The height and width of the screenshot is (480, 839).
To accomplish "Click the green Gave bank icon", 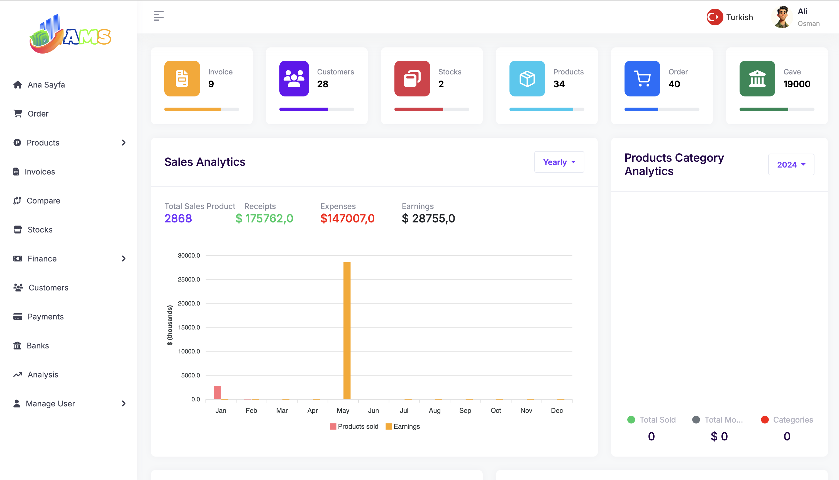I will 757,78.
